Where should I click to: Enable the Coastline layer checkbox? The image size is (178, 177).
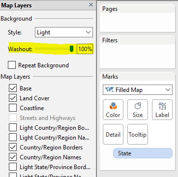click(13, 108)
